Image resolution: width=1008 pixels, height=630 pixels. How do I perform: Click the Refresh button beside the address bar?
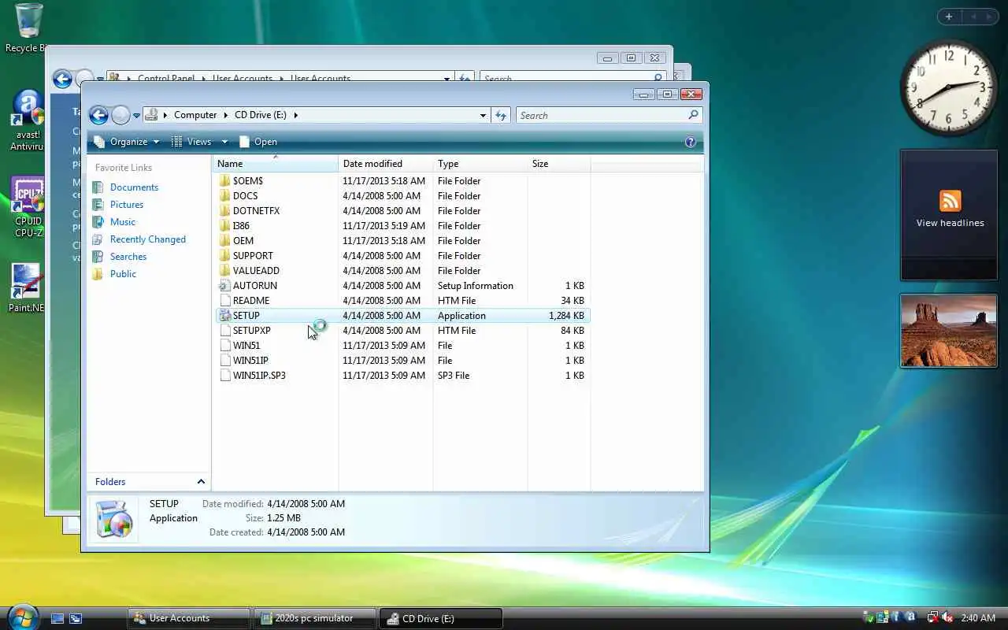(501, 115)
